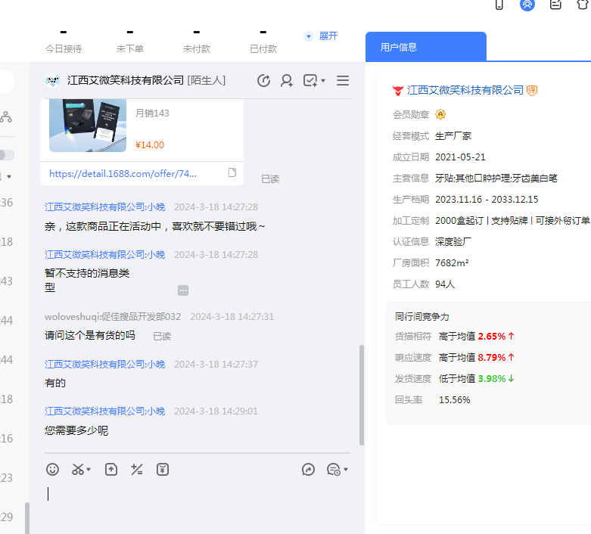Flip the toggle switch in left sidebar
The width and height of the screenshot is (591, 534).
pyautogui.click(x=6, y=155)
